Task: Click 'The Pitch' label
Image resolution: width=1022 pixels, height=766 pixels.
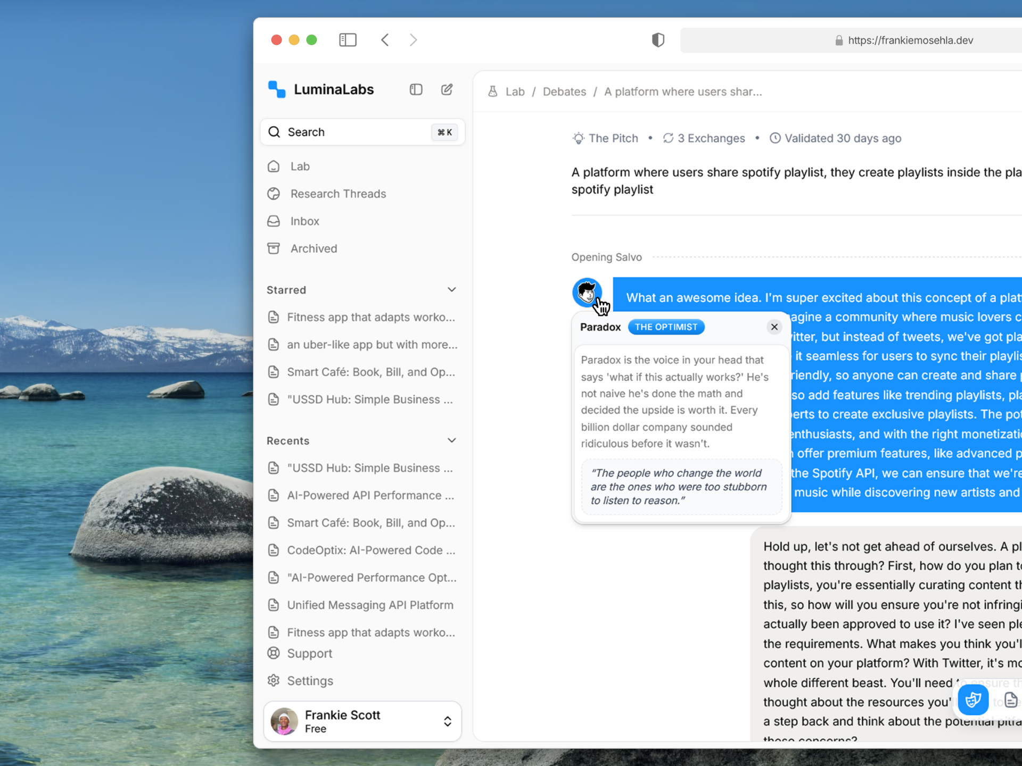Action: [613, 138]
